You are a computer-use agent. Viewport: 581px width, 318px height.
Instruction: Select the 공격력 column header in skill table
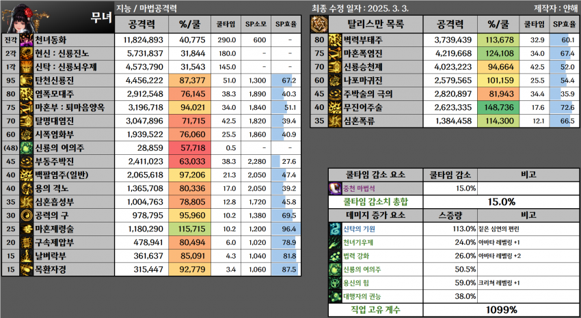point(144,24)
